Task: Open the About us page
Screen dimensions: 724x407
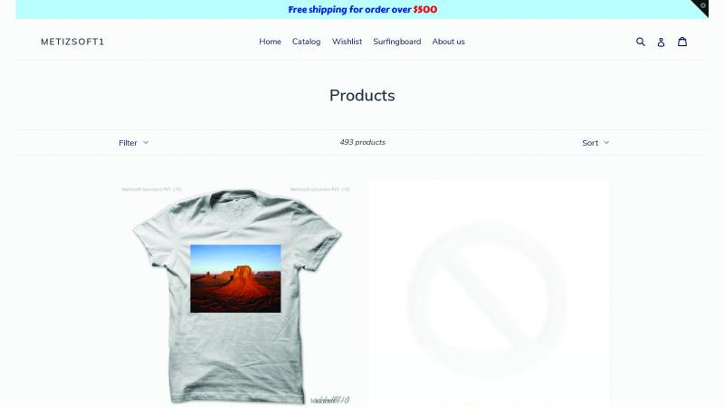Action: tap(448, 42)
